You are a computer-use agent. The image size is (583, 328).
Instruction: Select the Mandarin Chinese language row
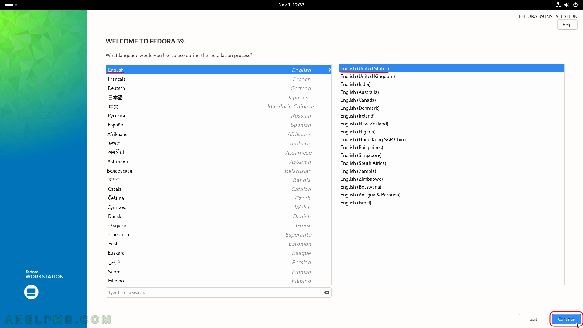pos(218,106)
